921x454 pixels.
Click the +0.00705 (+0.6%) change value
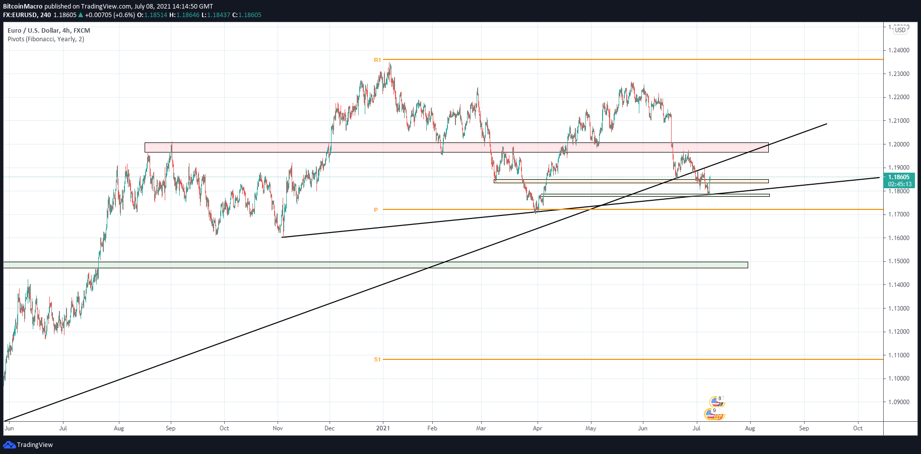110,15
